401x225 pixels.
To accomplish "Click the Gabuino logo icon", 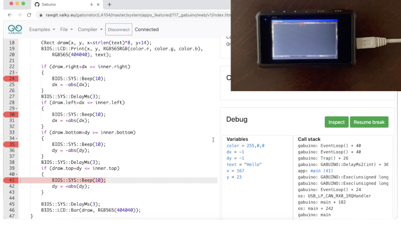I will (x=15, y=30).
